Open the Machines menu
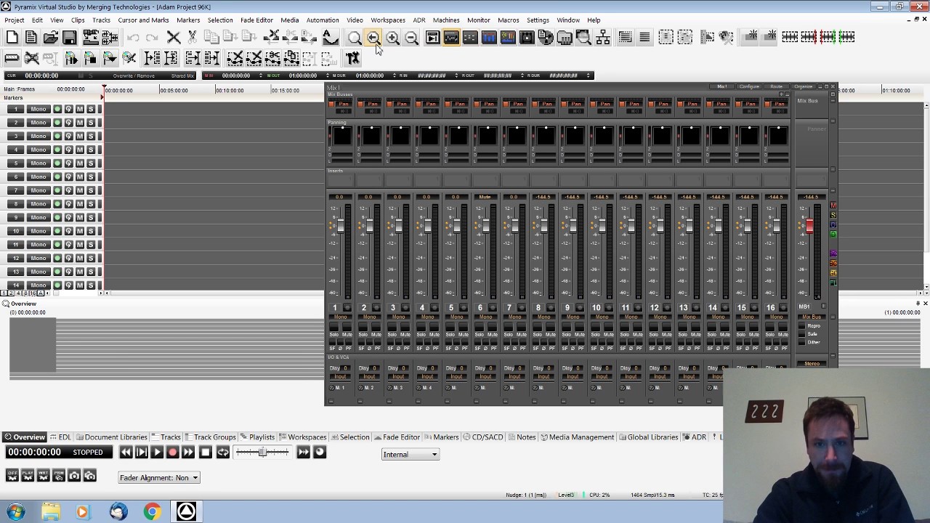Viewport: 930px width, 523px height. pyautogui.click(x=446, y=20)
